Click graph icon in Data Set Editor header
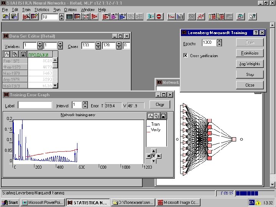The image size is (276, 207). point(7,54)
